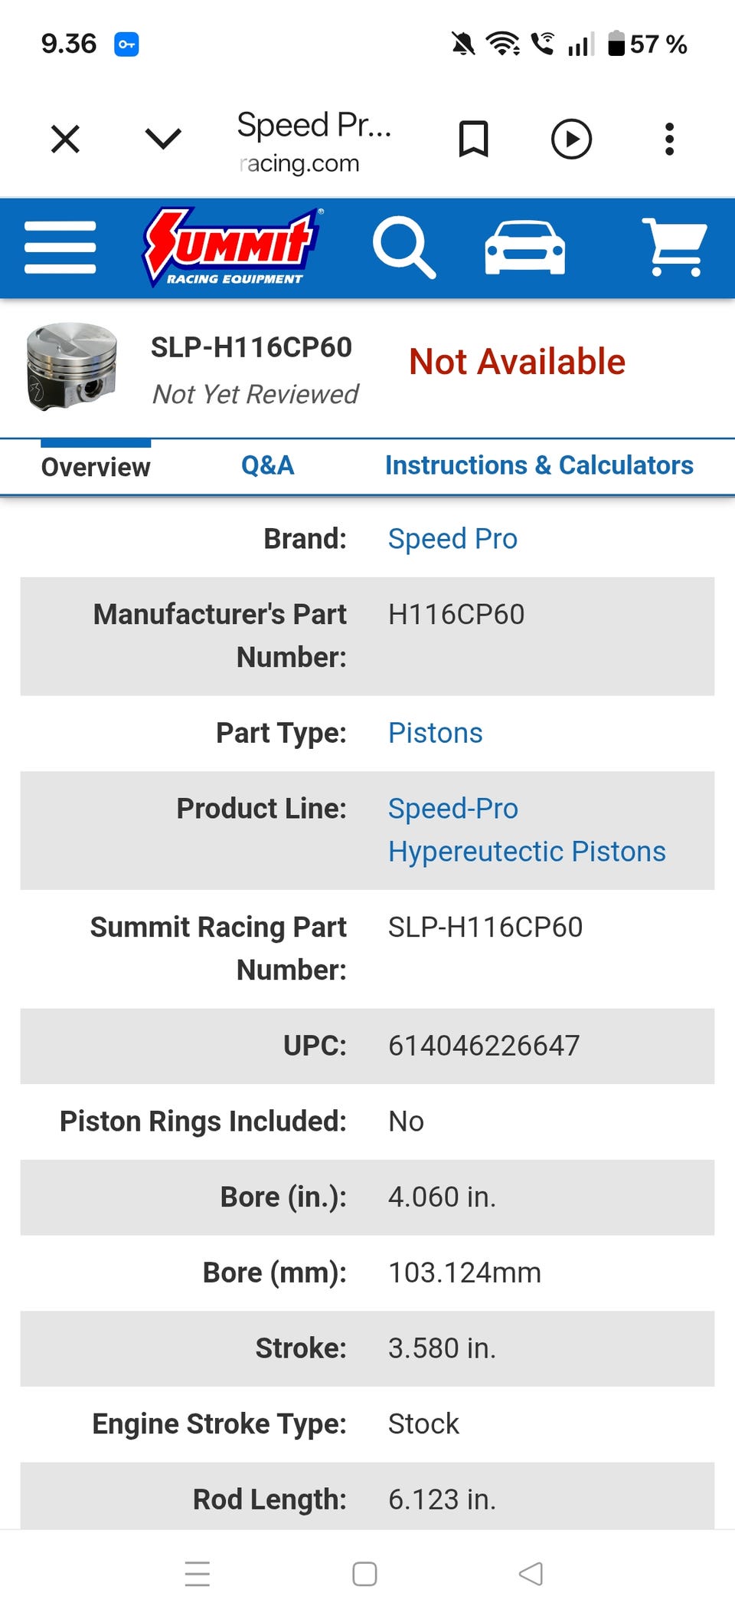Open Speed-Pro Hypereutectic Pistons product line
The image size is (735, 1619).
click(527, 830)
